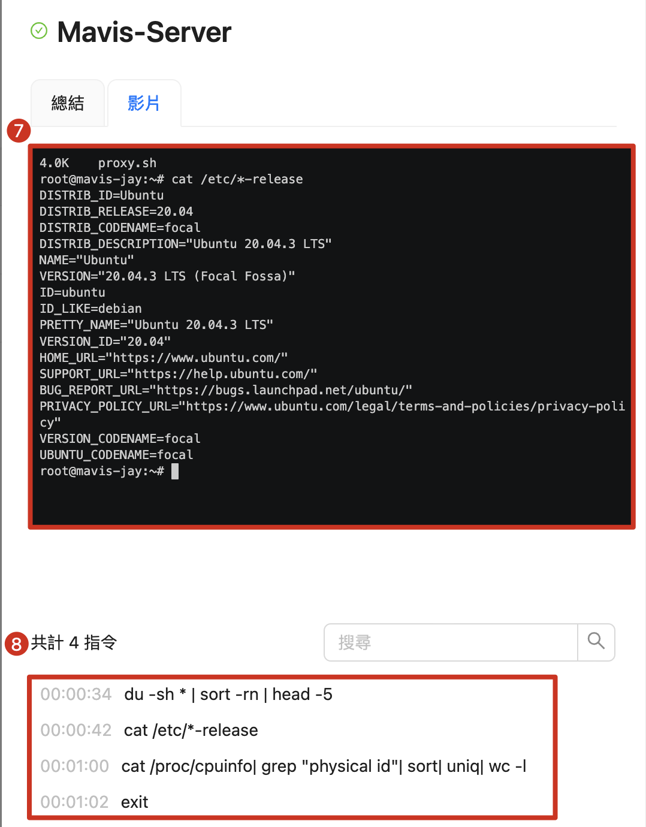Image resolution: width=646 pixels, height=827 pixels.
Task: Select the 影片 tab
Action: click(x=144, y=103)
